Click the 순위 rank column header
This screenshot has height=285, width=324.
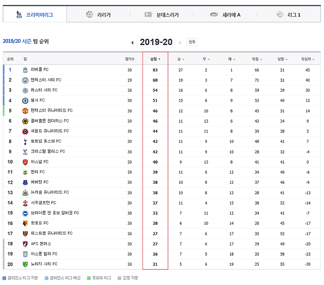point(10,59)
